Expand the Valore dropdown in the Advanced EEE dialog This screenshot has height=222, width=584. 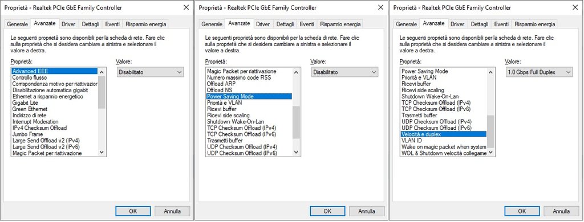click(150, 72)
